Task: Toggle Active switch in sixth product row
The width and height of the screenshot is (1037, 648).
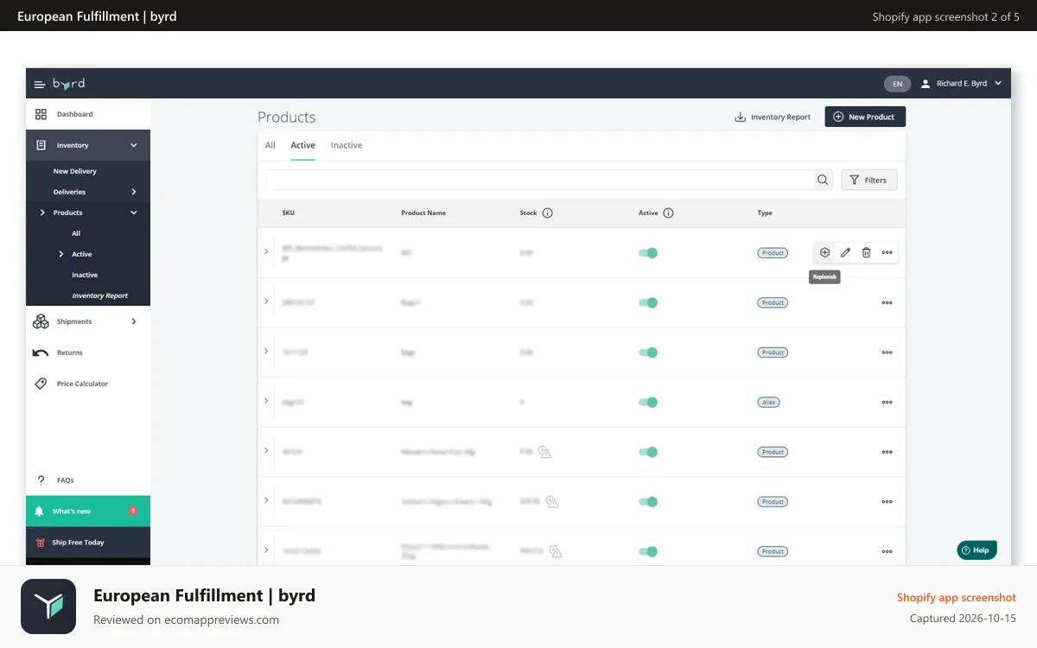Action: 648,502
